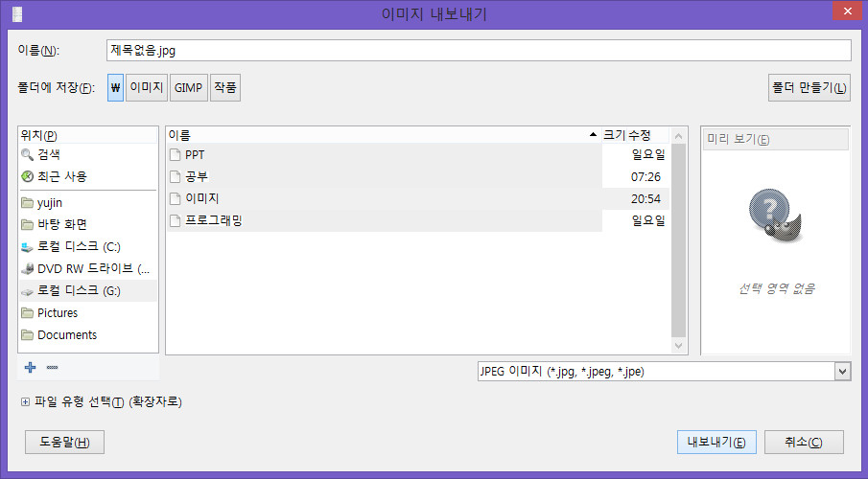Image resolution: width=868 pixels, height=479 pixels.
Task: Select DVD RW 드라이브 place
Action: click(x=88, y=269)
